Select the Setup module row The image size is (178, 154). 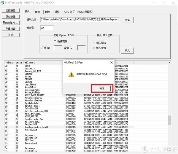tap(69, 77)
